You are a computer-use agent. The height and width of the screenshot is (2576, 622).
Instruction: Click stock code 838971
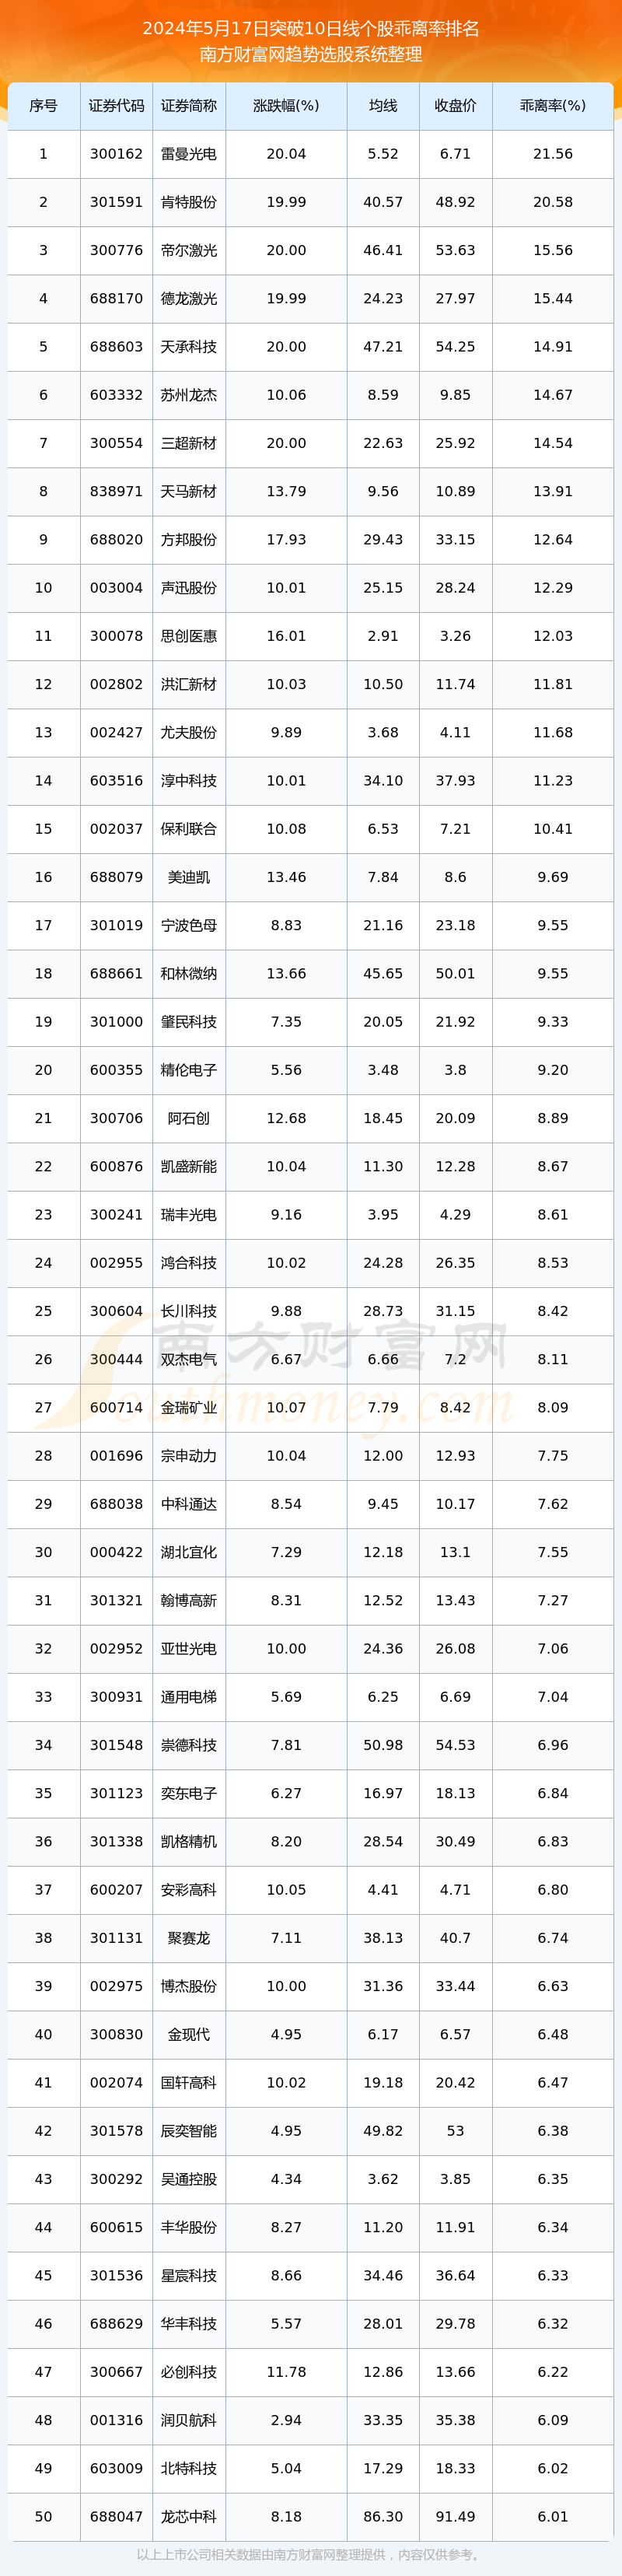click(x=116, y=491)
